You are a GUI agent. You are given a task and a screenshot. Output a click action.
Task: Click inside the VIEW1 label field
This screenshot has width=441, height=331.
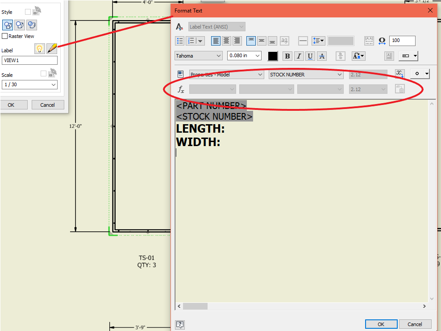pyautogui.click(x=29, y=60)
